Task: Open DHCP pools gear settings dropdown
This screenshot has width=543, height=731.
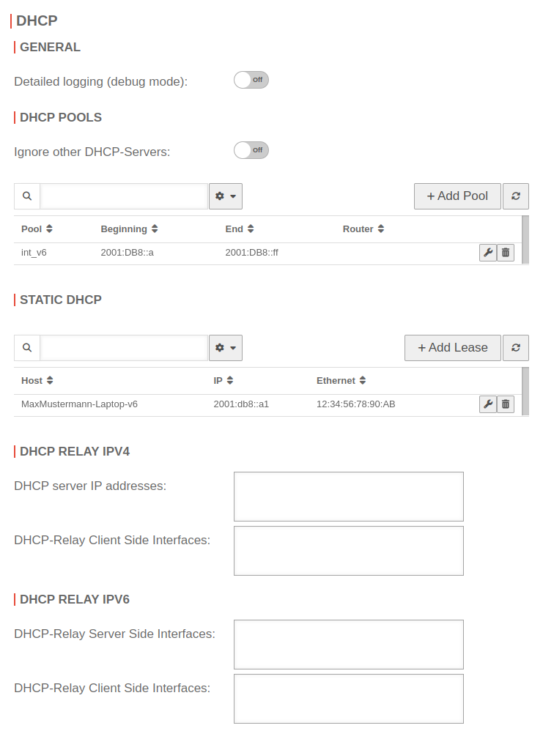Action: point(225,196)
